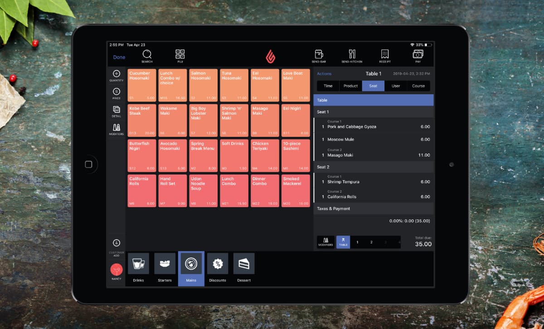Image resolution: width=544 pixels, height=329 pixels.
Task: Send order to kitchen
Action: [x=352, y=57]
